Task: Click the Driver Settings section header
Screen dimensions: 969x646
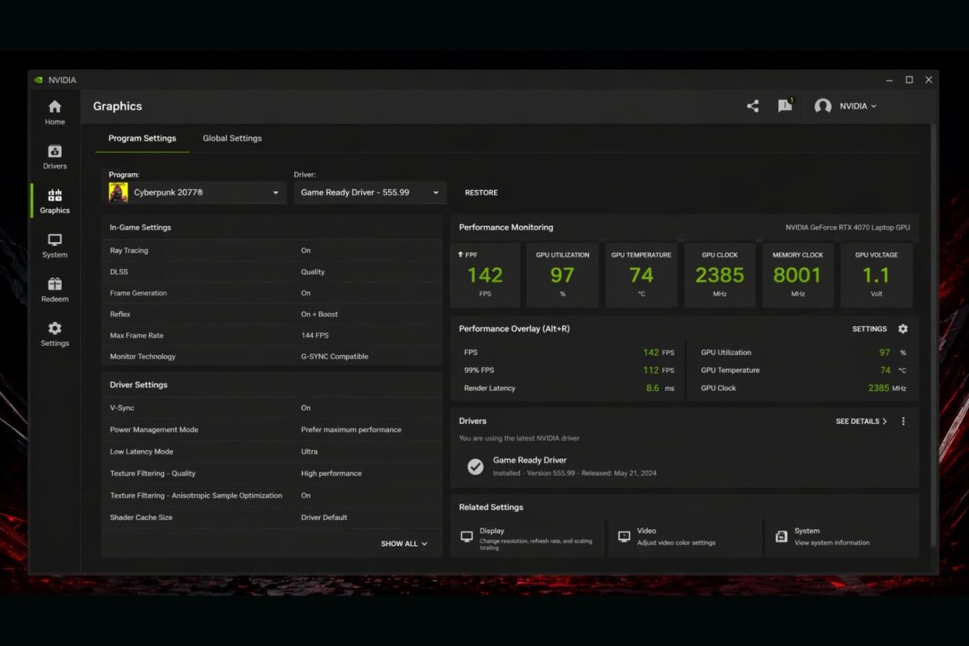Action: [x=138, y=385]
